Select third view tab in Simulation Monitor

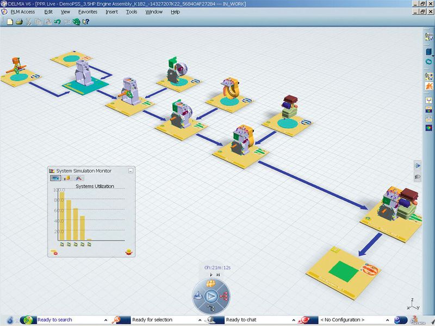pyautogui.click(x=79, y=178)
